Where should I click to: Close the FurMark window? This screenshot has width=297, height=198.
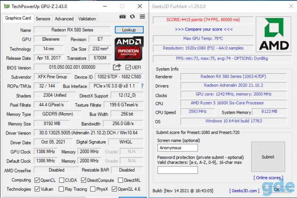pyautogui.click(x=291, y=6)
